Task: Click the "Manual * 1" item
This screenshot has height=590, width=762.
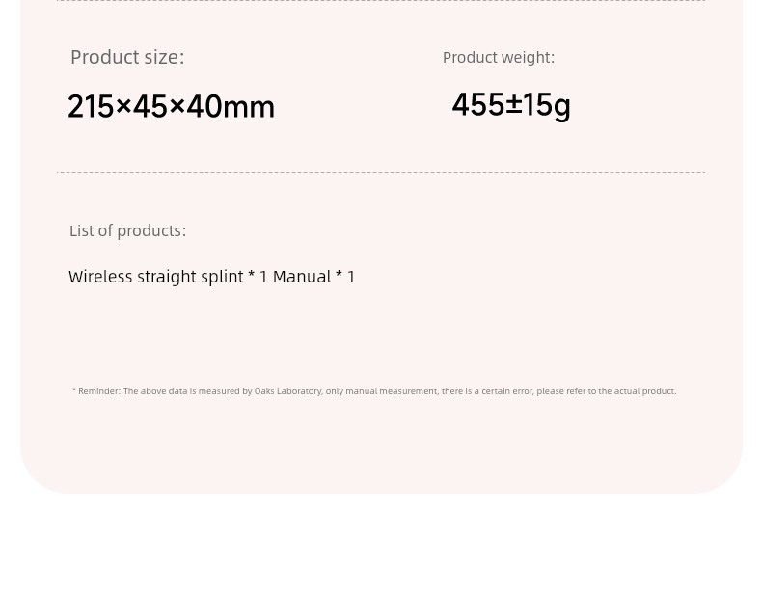Action: click(x=313, y=277)
